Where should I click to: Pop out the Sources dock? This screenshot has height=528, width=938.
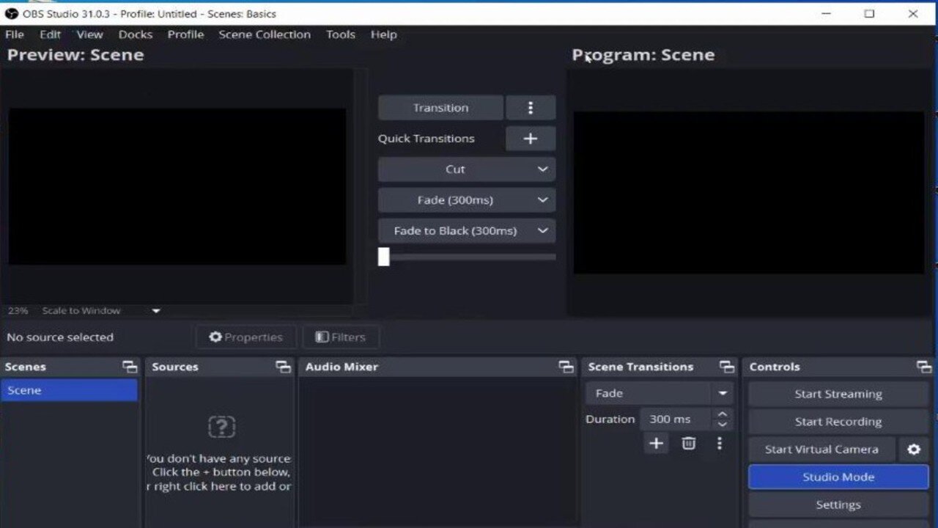coord(283,367)
